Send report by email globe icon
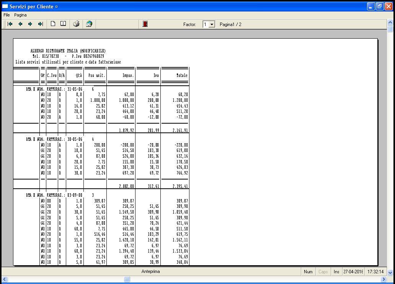 [89, 24]
